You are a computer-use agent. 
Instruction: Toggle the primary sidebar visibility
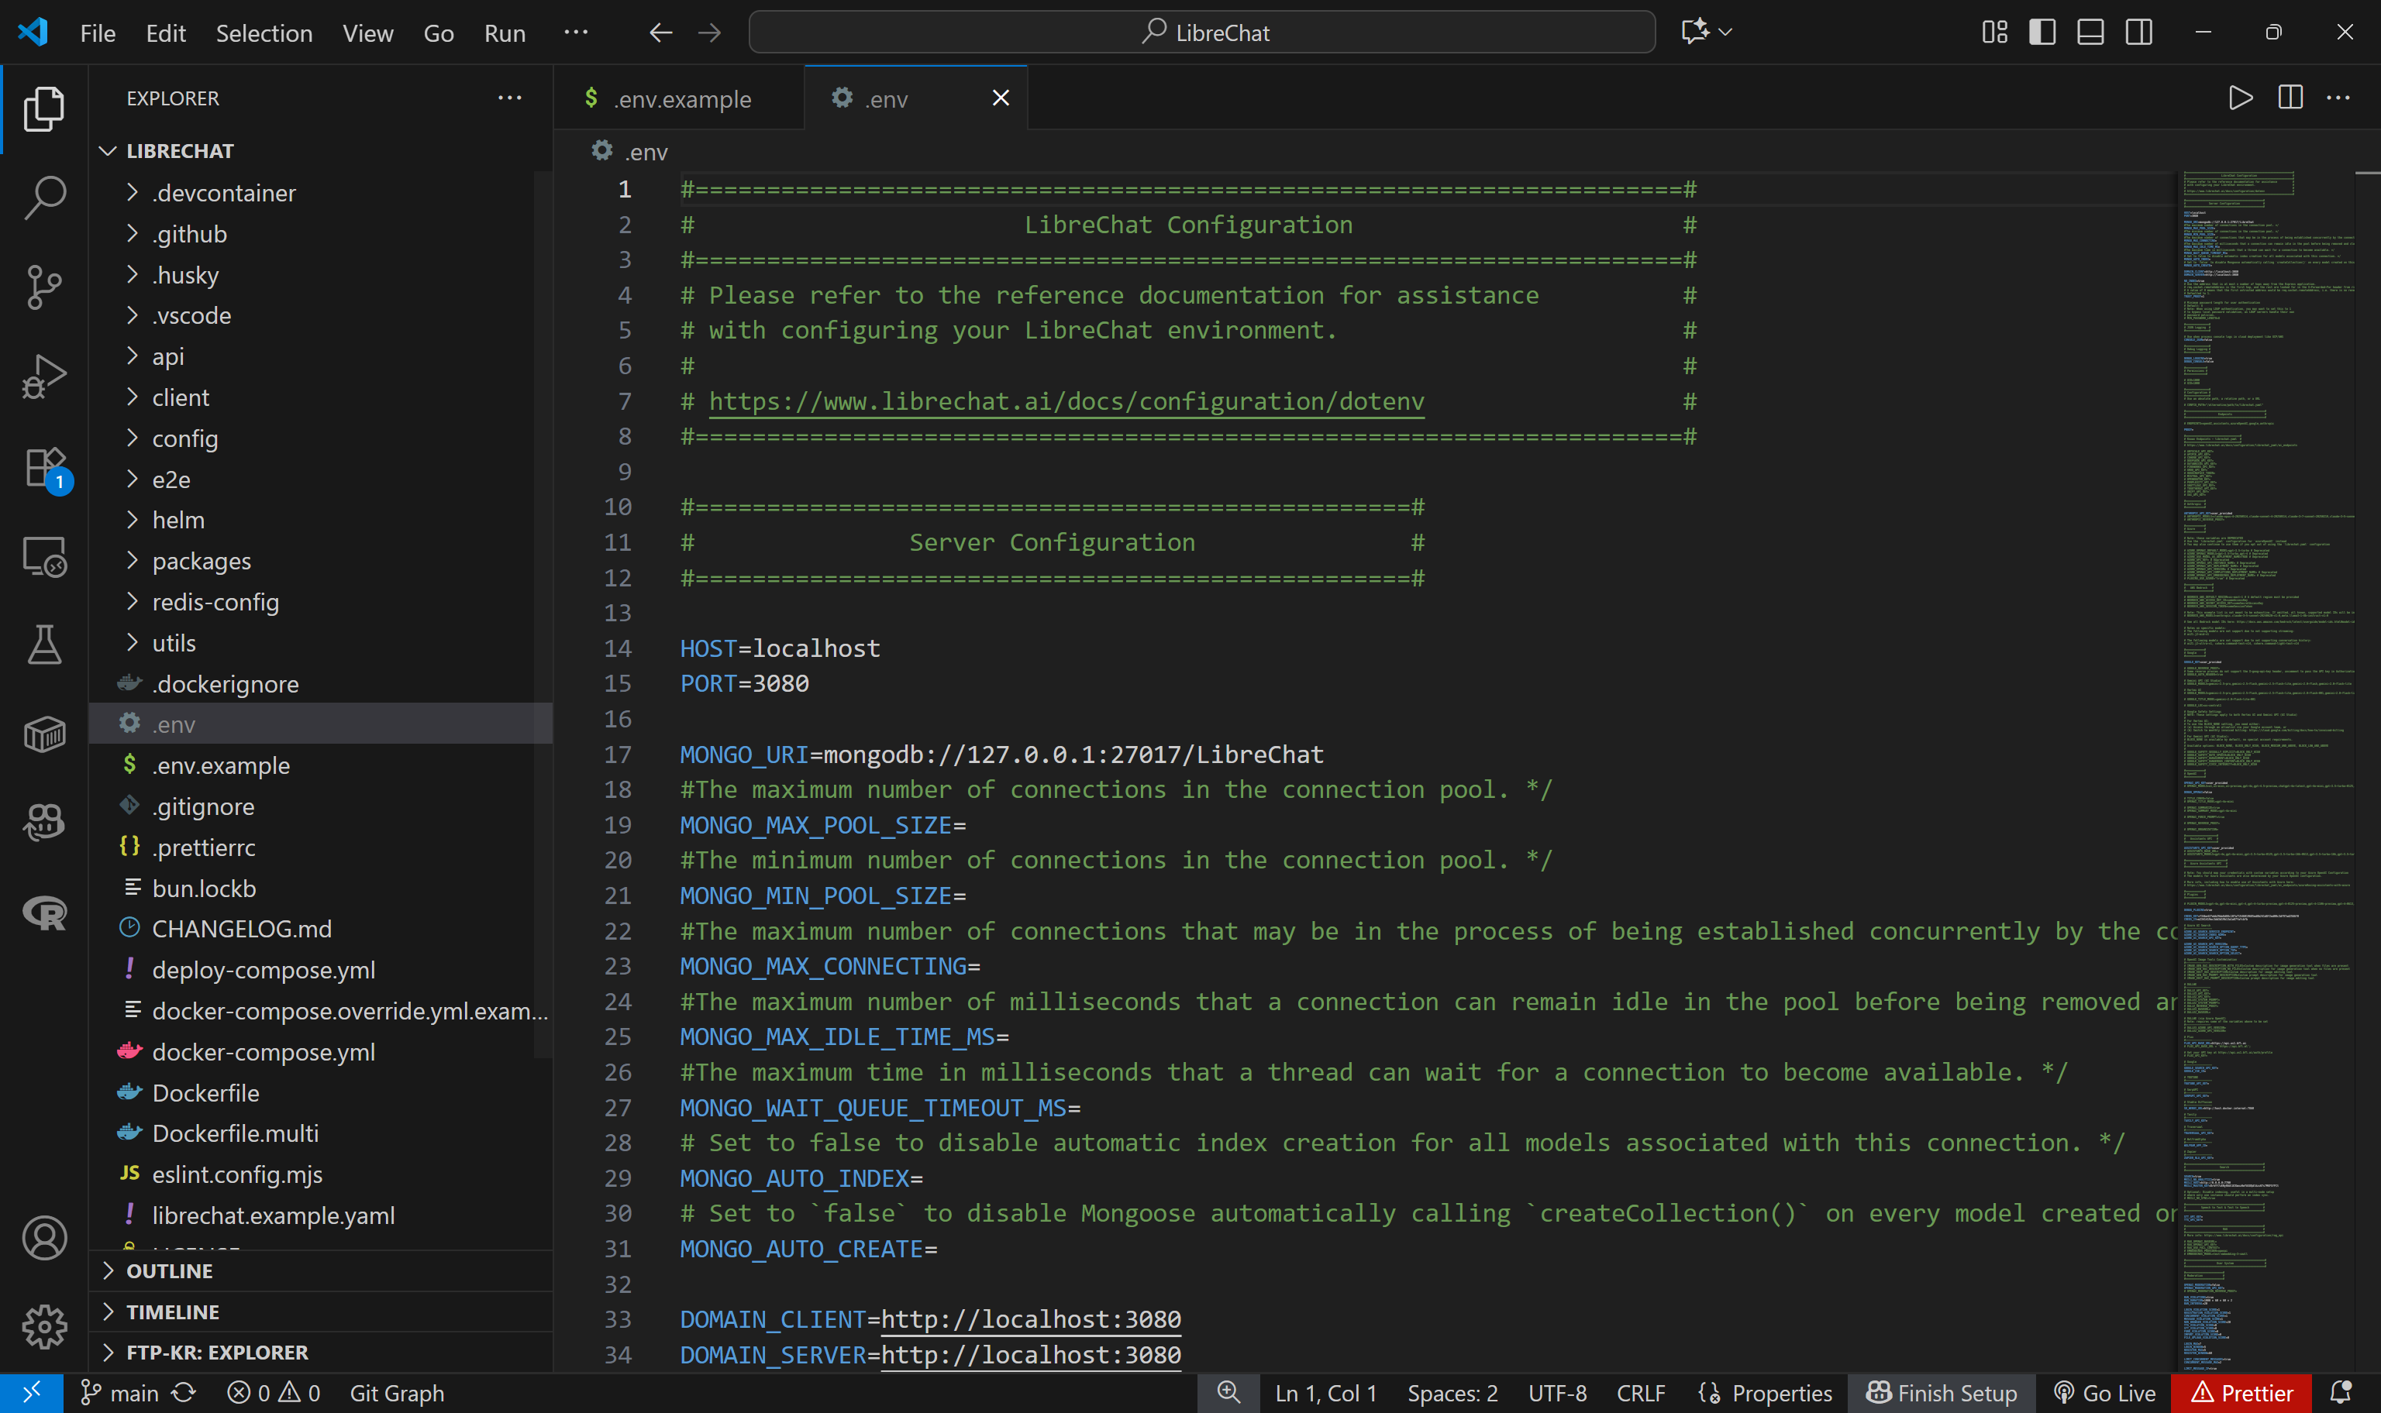(x=2042, y=32)
